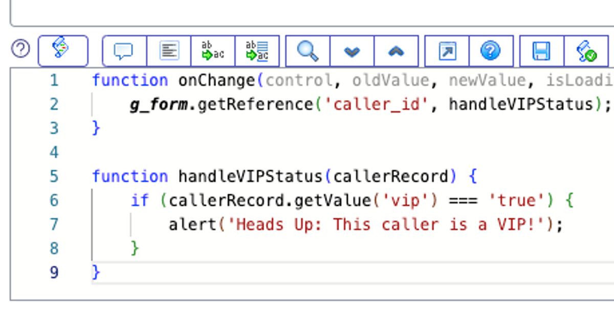The height and width of the screenshot is (322, 614).
Task: Jump to previous match via up chevron
Action: 397,51
